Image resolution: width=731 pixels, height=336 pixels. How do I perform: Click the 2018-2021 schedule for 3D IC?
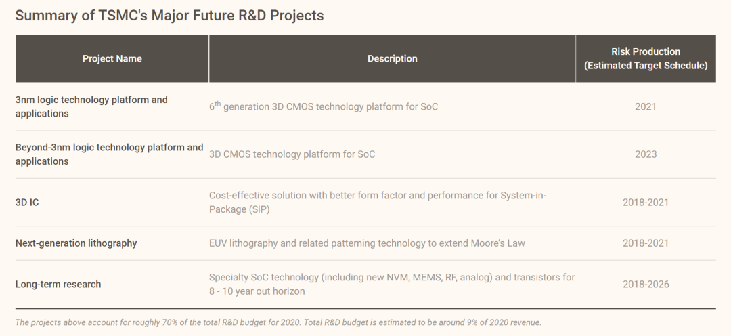[x=646, y=202]
